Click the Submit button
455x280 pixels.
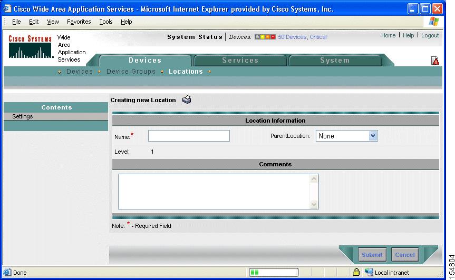tap(372, 255)
